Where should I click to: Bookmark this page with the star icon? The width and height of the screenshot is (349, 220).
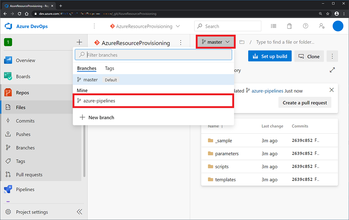point(328,14)
